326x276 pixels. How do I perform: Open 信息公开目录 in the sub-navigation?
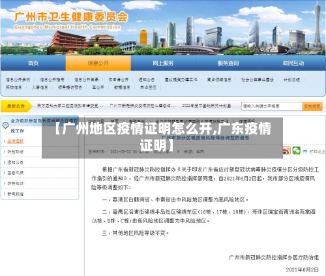pos(86,80)
